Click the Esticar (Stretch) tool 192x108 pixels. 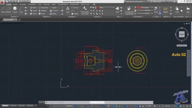point(34,14)
